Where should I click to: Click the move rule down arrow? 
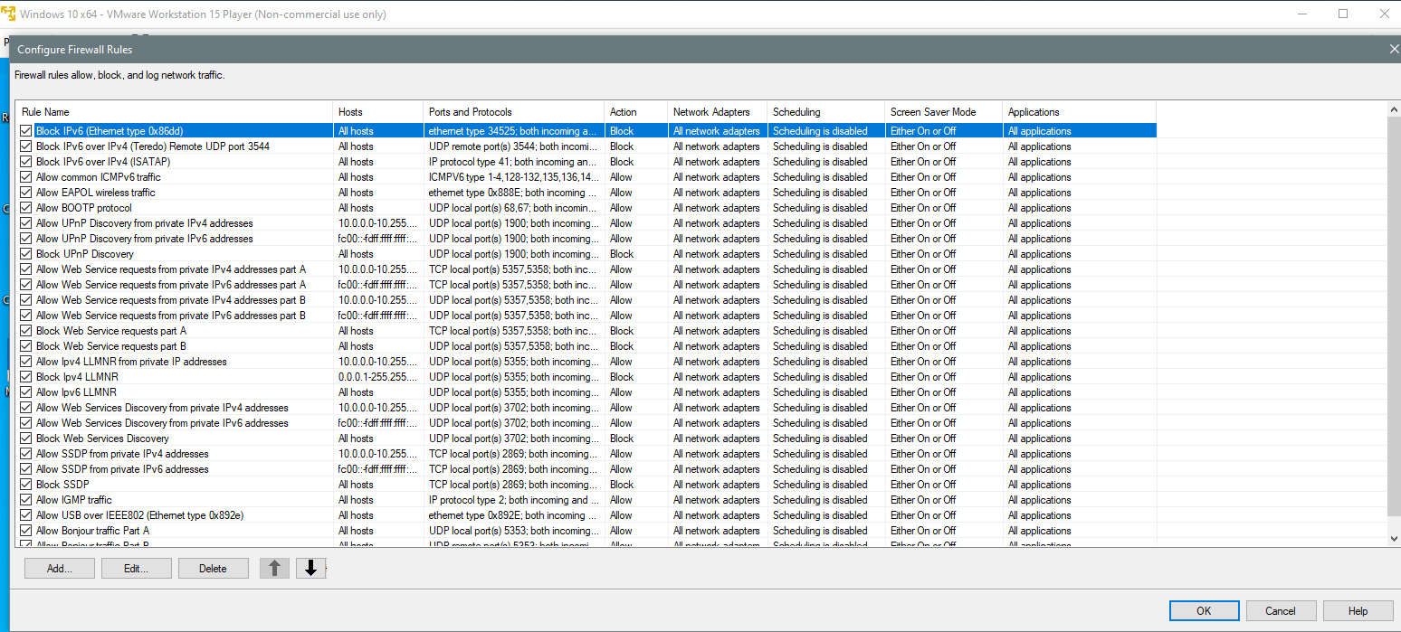point(310,568)
